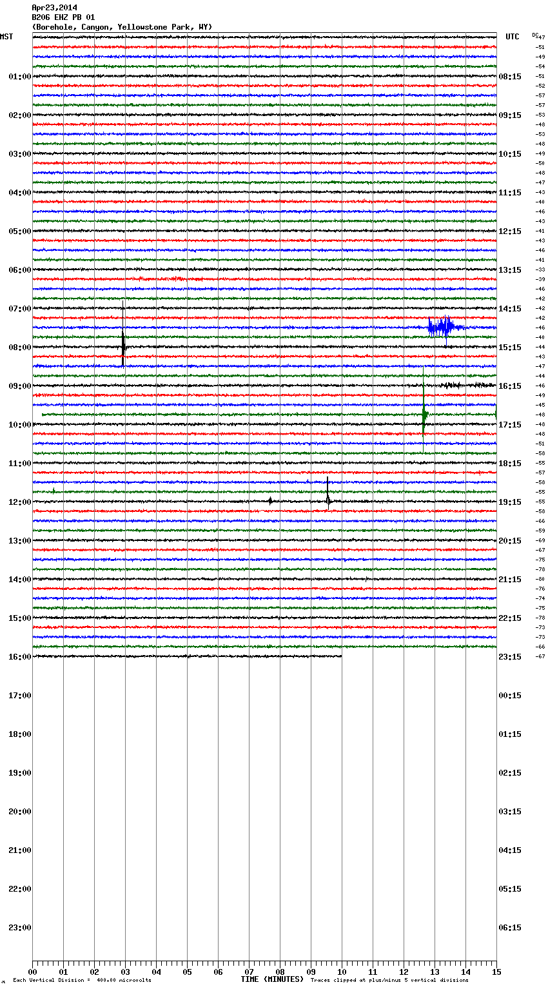Select the 05:00 MST time label

[20, 231]
